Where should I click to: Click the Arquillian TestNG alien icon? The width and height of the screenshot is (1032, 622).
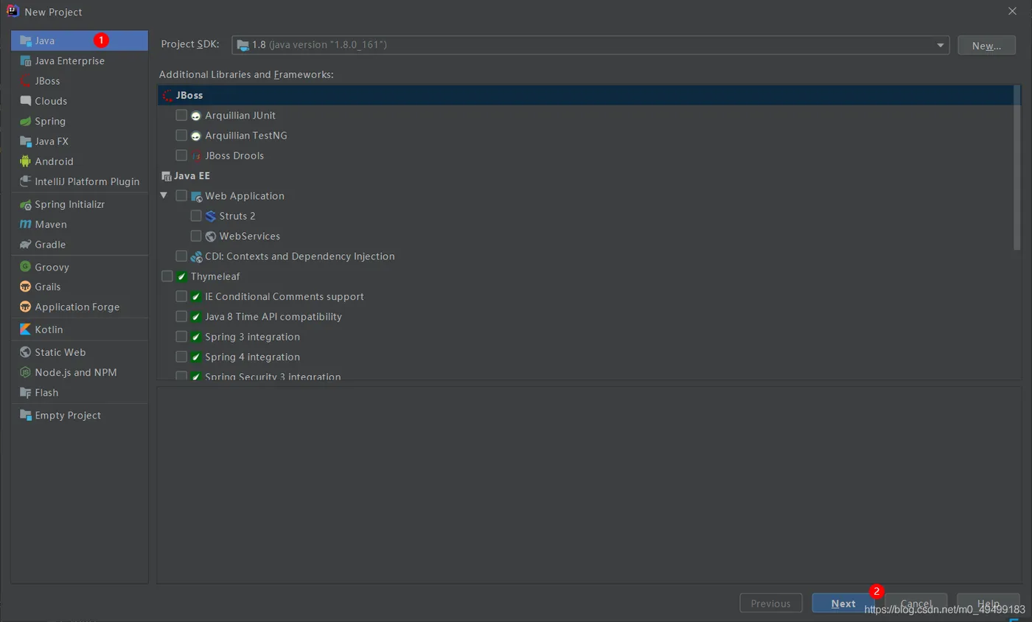point(196,136)
